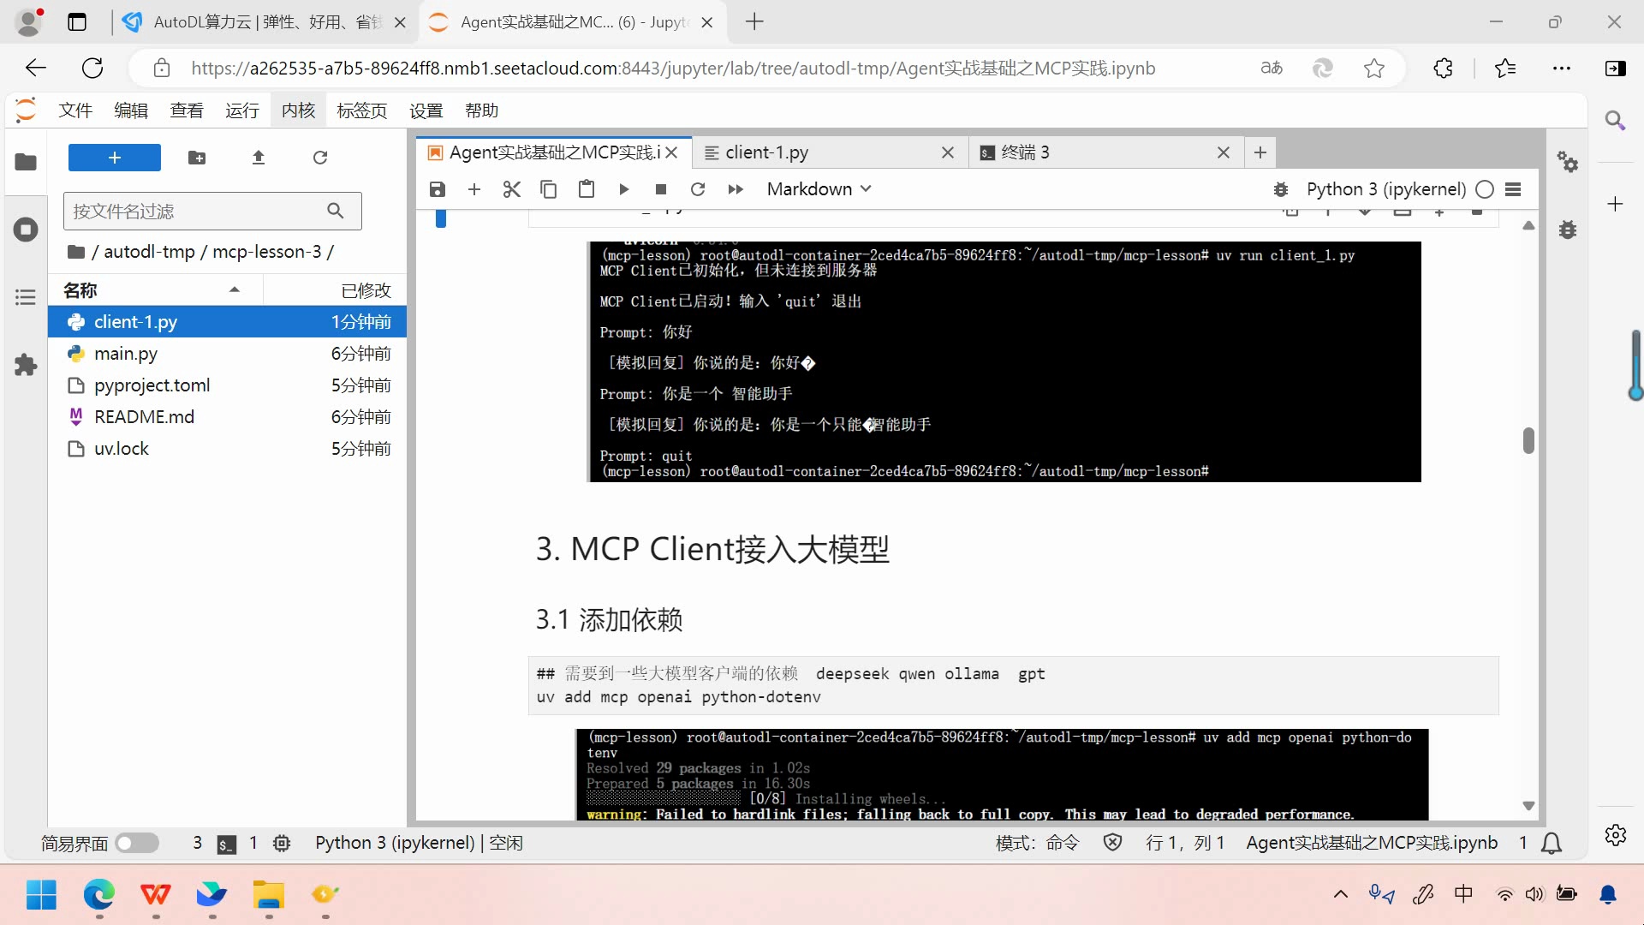Restart the kernel and run all cells

pos(736,189)
